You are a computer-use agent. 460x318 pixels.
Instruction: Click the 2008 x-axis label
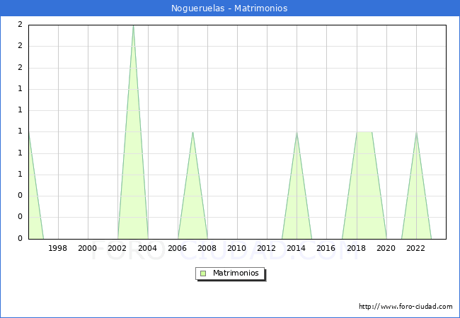pos(207,248)
